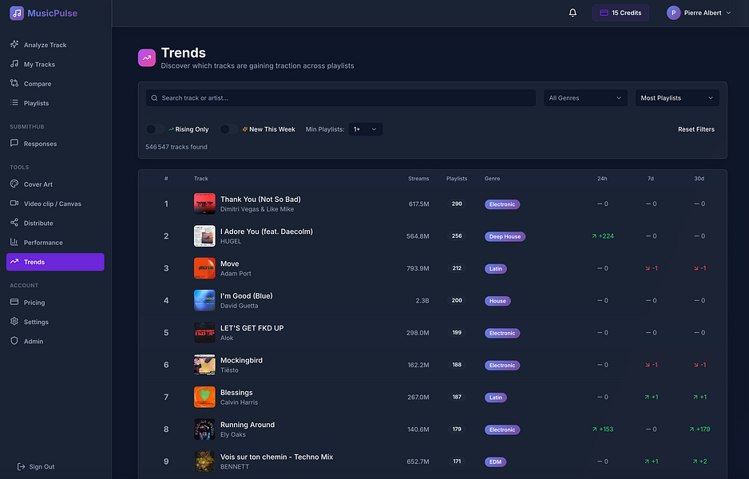Open the notification bell
Viewport: 749px width, 479px height.
click(572, 13)
